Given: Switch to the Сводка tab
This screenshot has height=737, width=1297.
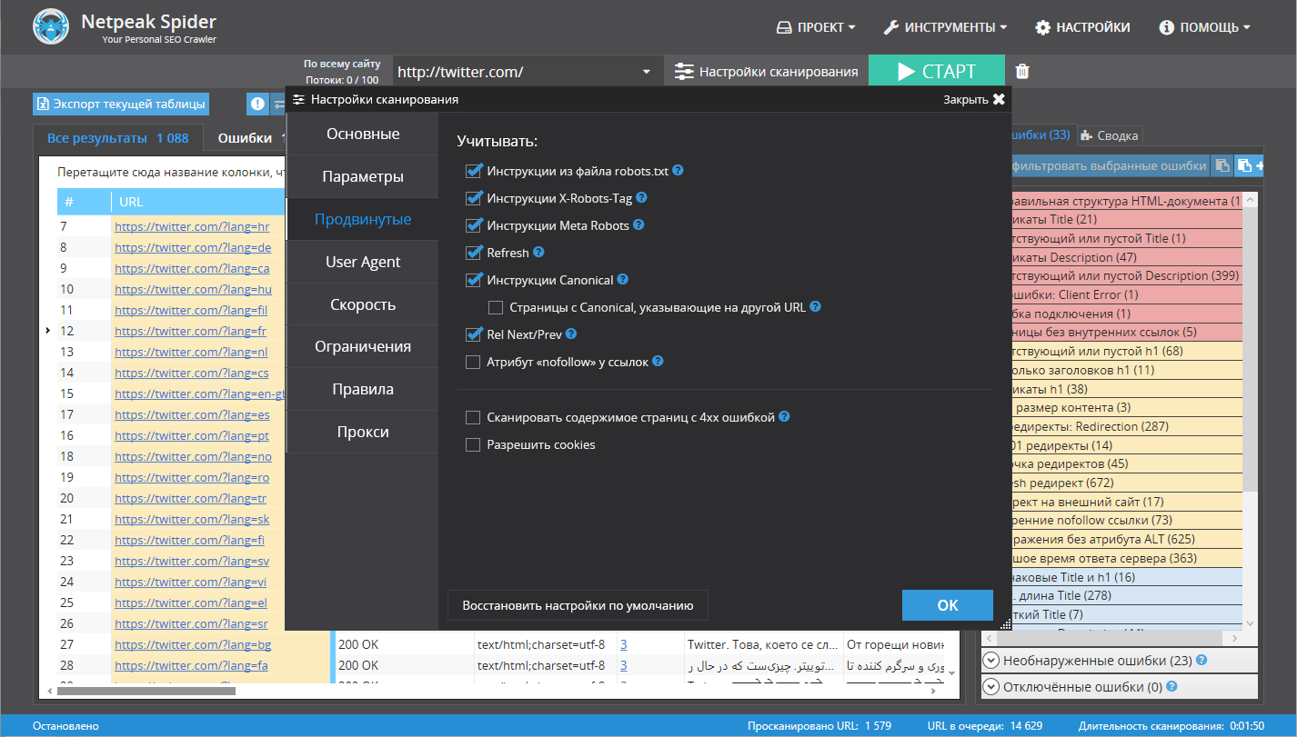Looking at the screenshot, I should click(x=1109, y=135).
